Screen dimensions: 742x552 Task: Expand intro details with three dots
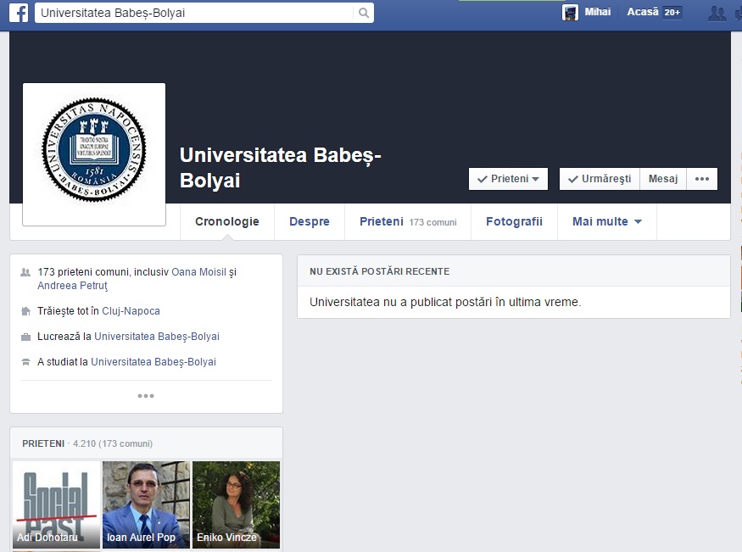pyautogui.click(x=146, y=396)
